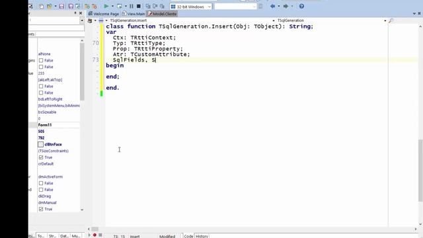Screen dimensions: 423x238
Task: Click the blue Forward navigation arrow
Action: coord(286,6)
